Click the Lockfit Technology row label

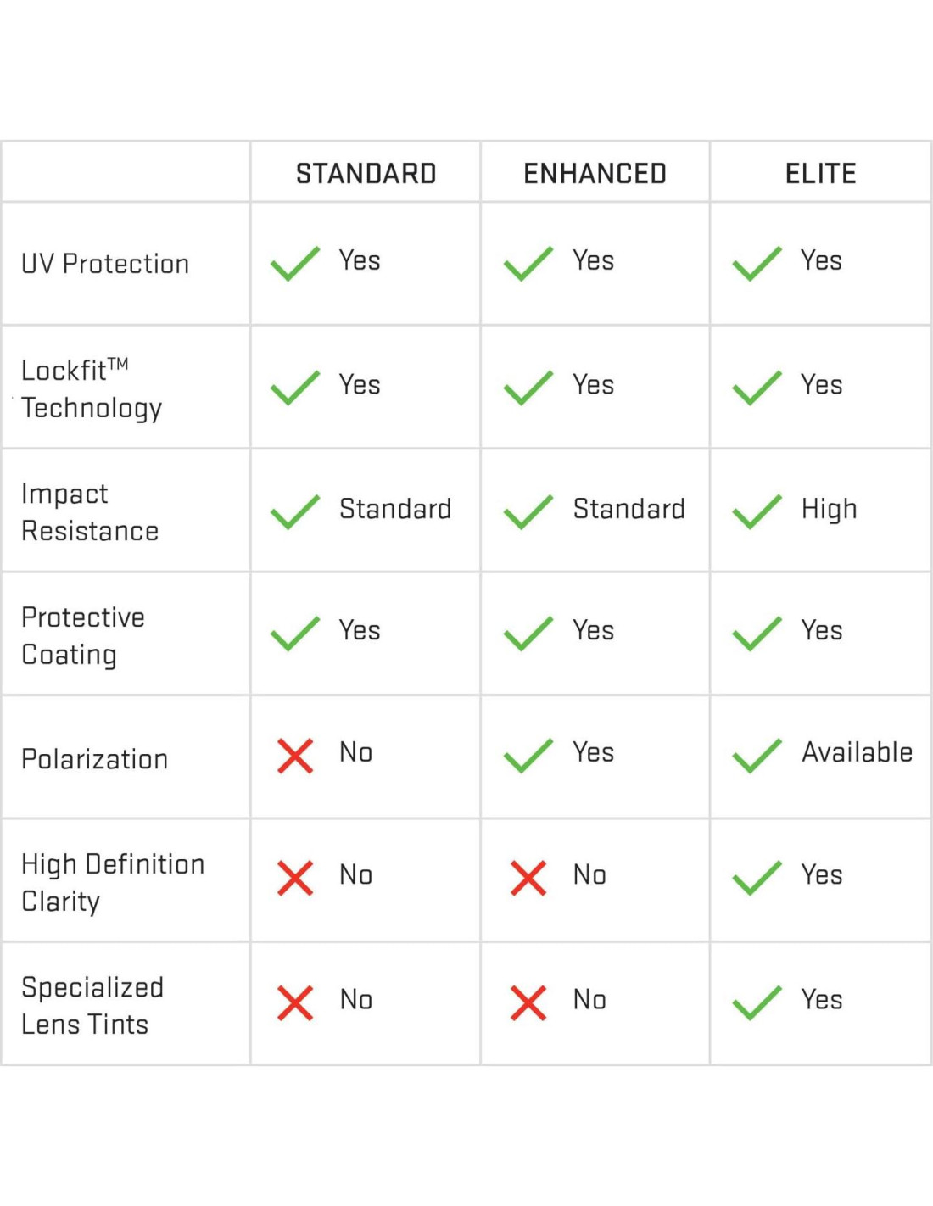(x=92, y=388)
